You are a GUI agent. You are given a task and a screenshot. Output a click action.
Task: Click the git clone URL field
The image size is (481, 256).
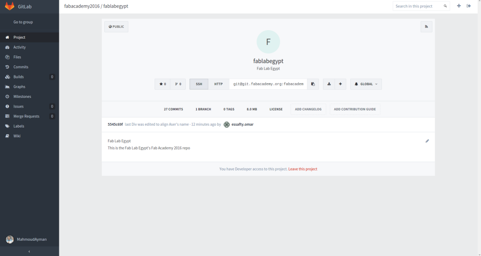(x=268, y=84)
